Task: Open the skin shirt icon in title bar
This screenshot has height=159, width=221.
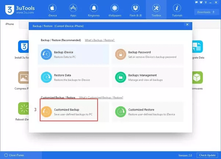Action: point(201,3)
